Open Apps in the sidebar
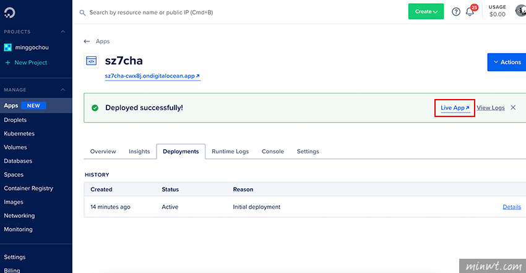This screenshot has width=526, height=273. click(11, 106)
